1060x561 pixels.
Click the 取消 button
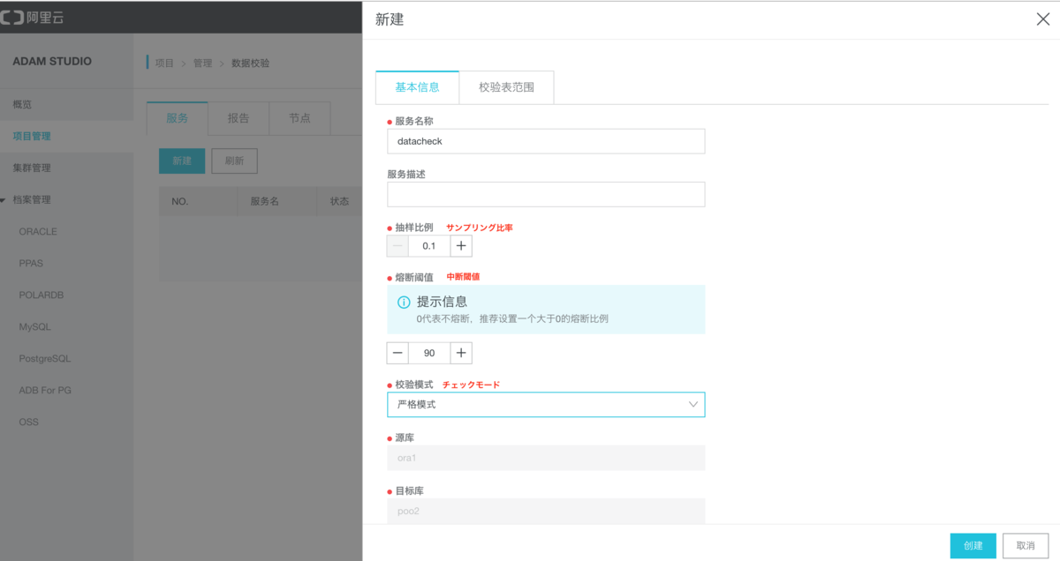(x=1026, y=546)
